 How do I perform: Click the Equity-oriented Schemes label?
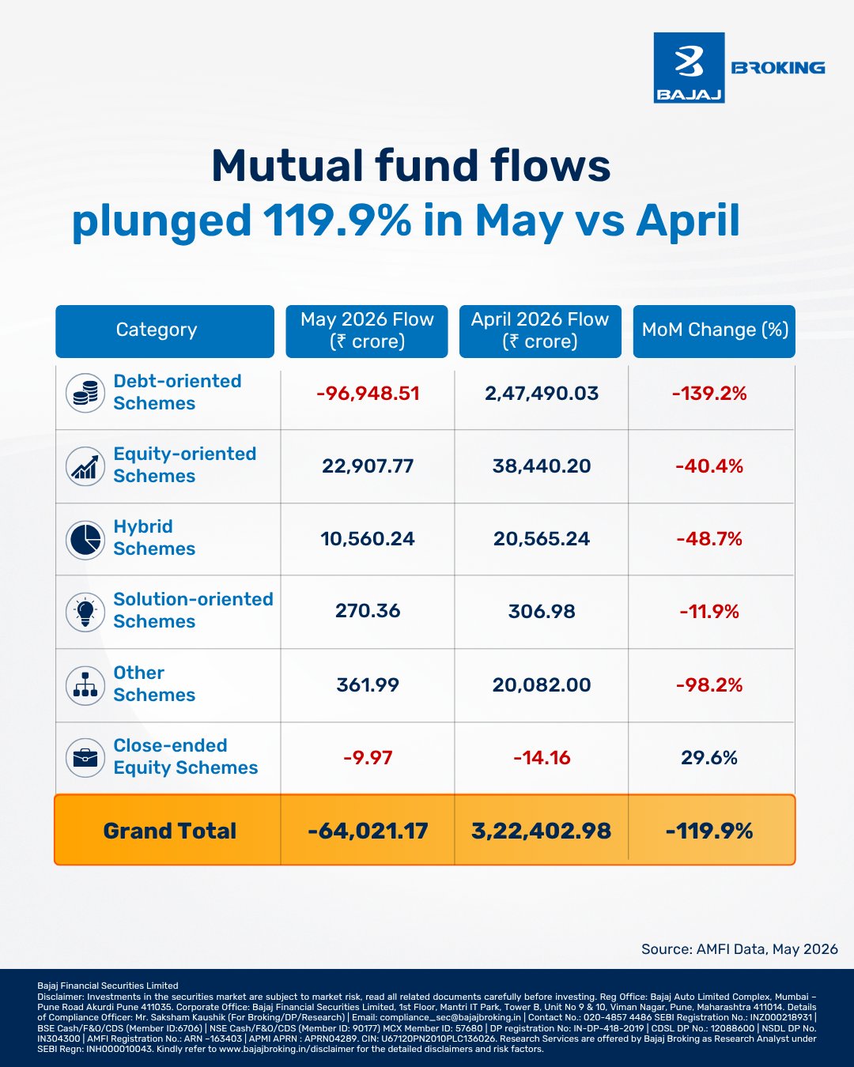(185, 465)
